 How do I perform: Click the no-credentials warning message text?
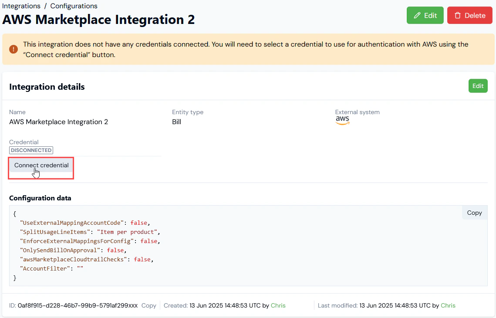[246, 49]
